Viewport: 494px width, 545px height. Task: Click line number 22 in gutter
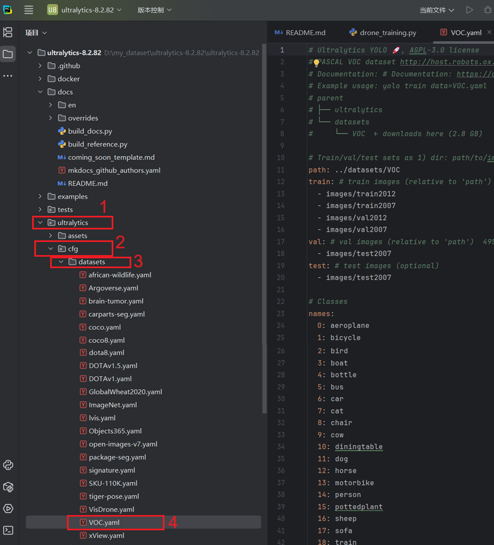(280, 302)
